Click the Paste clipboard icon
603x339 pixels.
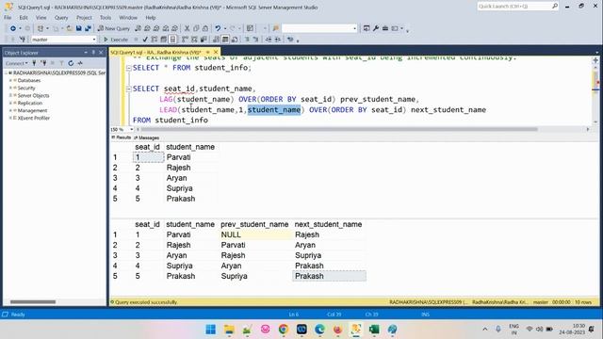[205, 28]
